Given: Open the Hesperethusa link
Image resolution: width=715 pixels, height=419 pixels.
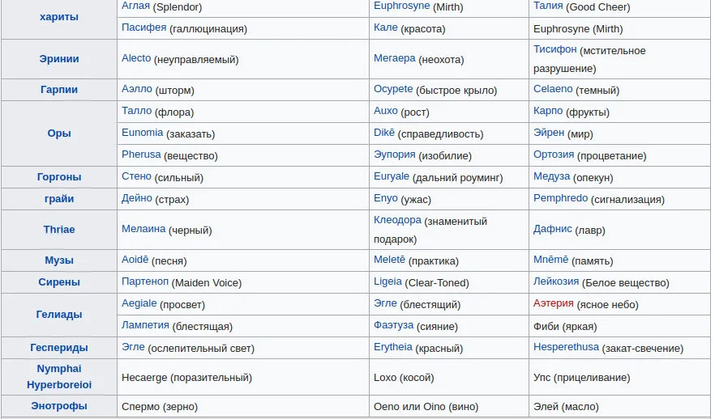Looking at the screenshot, I should tap(567, 347).
